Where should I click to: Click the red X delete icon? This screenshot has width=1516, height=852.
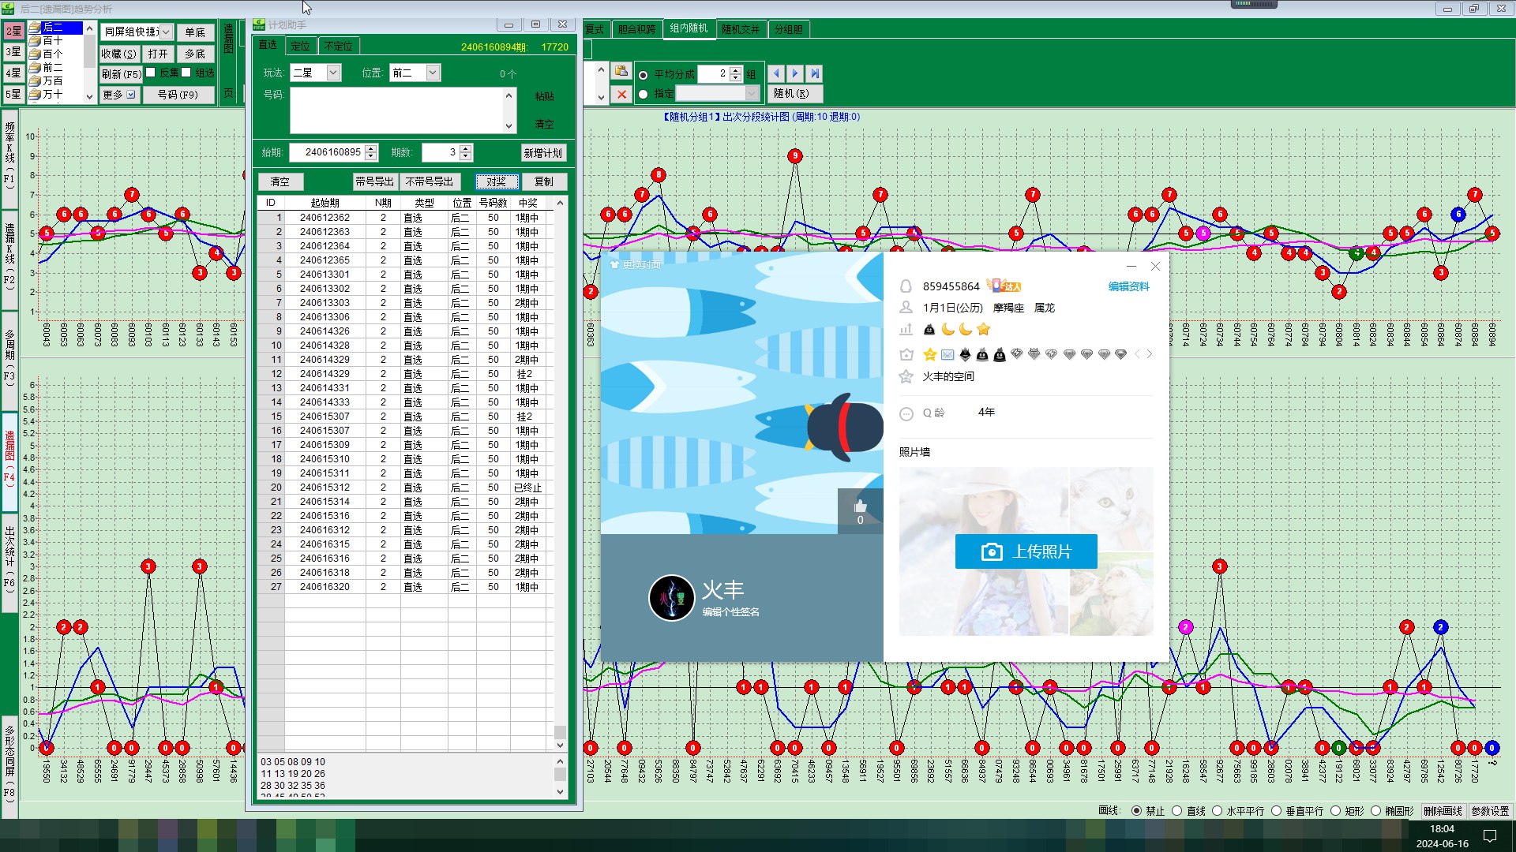tap(621, 94)
